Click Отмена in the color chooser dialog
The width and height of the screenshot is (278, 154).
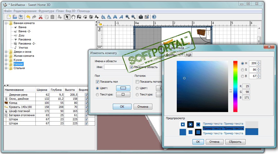pyautogui.click(x=214, y=142)
